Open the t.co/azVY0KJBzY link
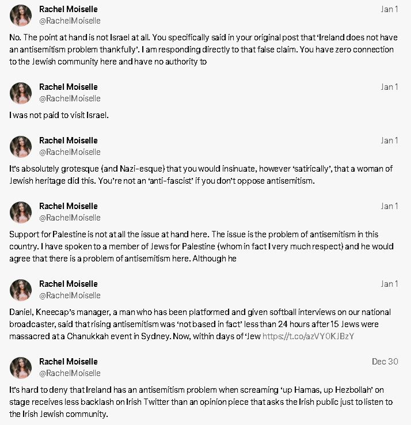 [x=308, y=336]
